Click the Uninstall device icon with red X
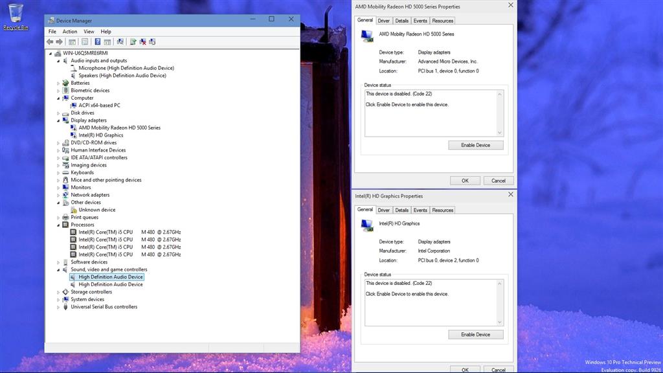 coord(143,42)
